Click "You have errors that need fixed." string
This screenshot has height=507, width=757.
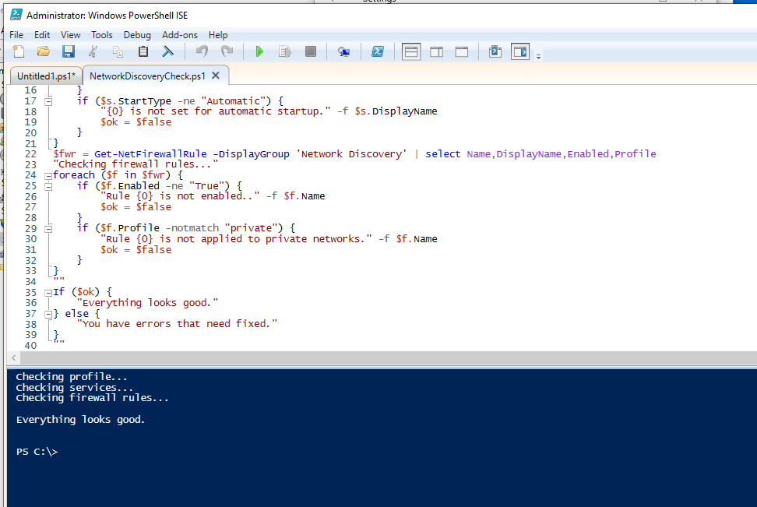178,323
